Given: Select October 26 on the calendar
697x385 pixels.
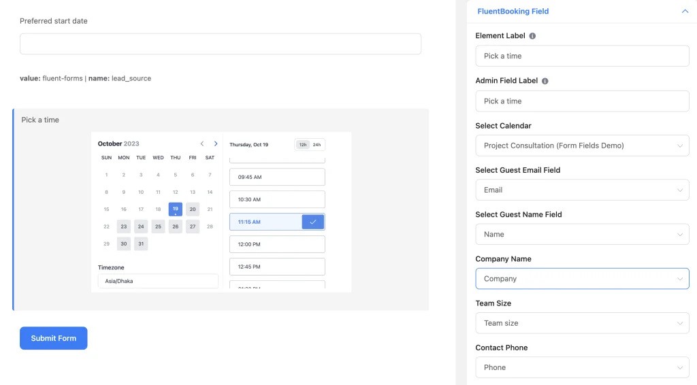Looking at the screenshot, I should 175,227.
